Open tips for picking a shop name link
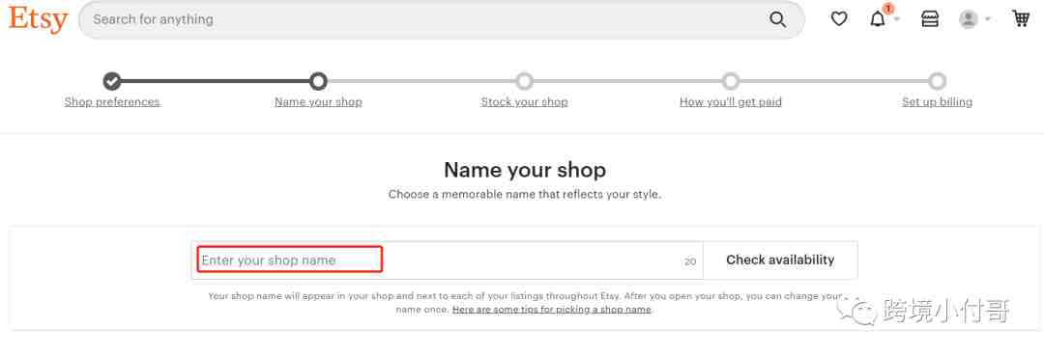Image resolution: width=1044 pixels, height=356 pixels. (x=551, y=310)
